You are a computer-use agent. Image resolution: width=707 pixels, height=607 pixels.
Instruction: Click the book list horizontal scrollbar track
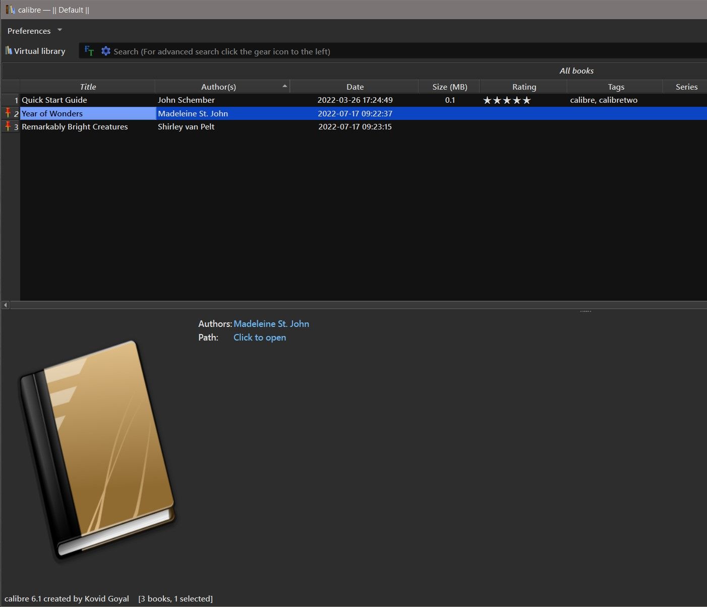coord(358,305)
